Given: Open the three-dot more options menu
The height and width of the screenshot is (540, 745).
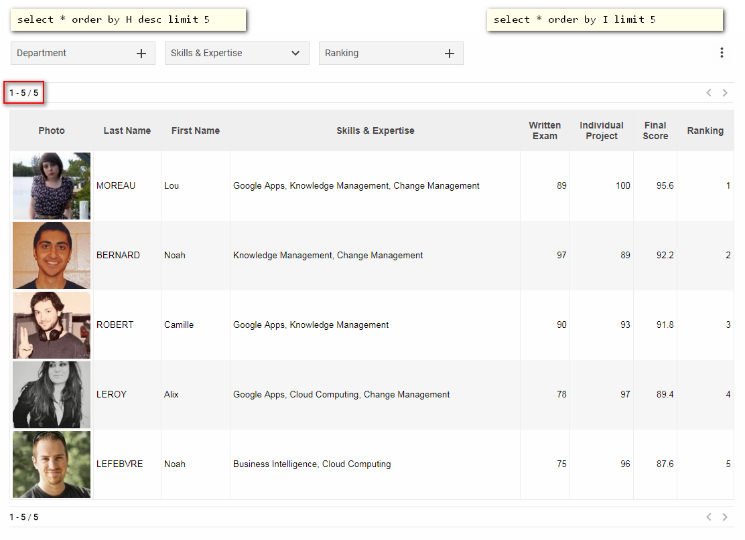Looking at the screenshot, I should point(722,53).
